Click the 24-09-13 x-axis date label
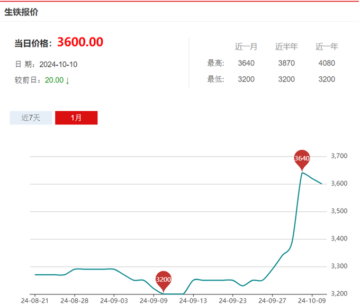The image size is (360, 305). click(x=193, y=300)
